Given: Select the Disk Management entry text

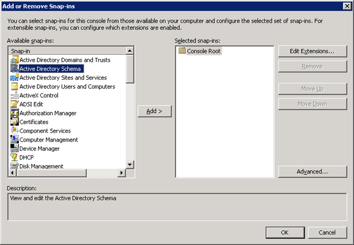Looking at the screenshot, I should [41, 166].
